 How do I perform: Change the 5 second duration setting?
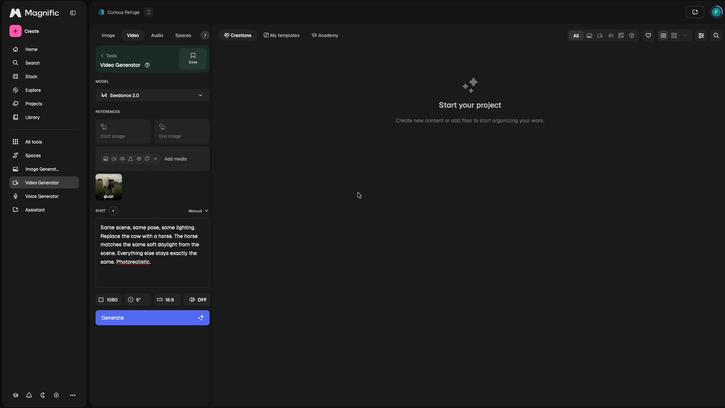pos(138,300)
